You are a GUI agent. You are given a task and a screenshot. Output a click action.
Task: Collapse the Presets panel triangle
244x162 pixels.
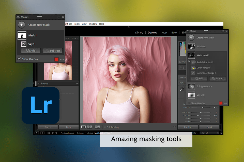(39, 83)
